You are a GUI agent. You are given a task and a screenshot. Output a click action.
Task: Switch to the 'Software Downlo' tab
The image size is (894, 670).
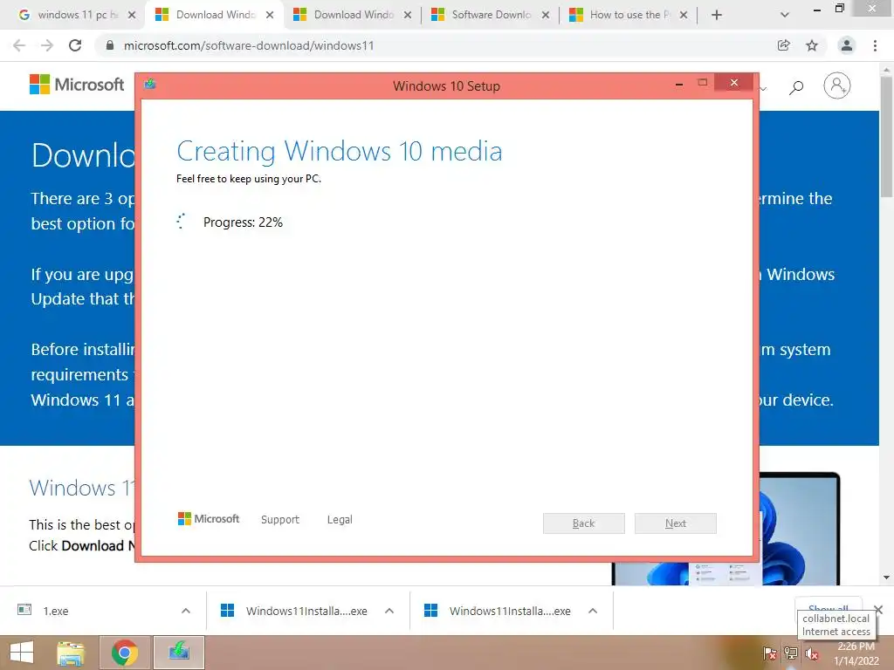pyautogui.click(x=491, y=15)
